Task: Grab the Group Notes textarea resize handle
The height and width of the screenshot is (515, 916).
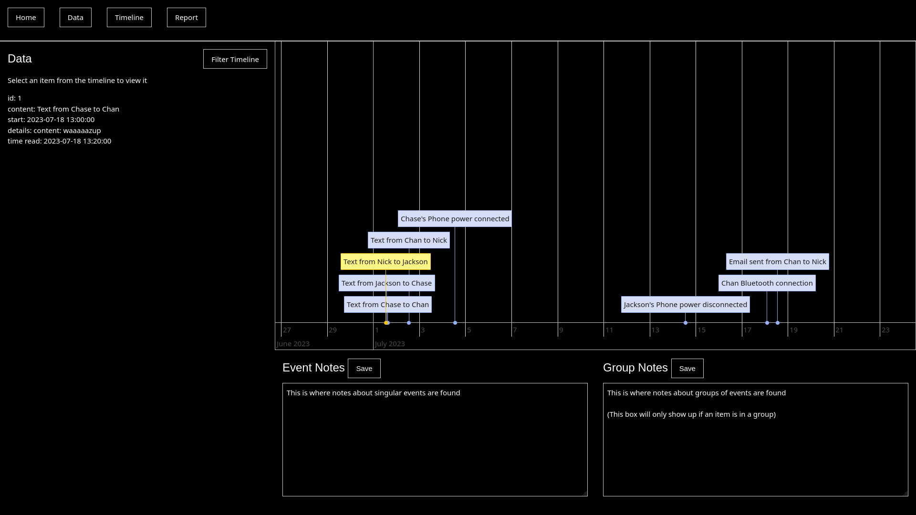Action: click(905, 493)
